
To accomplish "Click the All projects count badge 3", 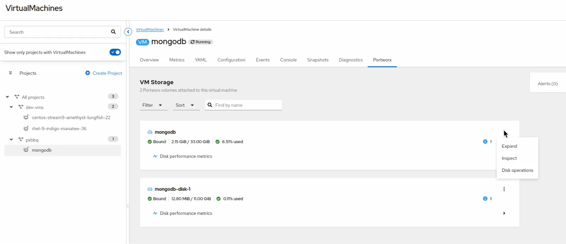I will pos(113,96).
